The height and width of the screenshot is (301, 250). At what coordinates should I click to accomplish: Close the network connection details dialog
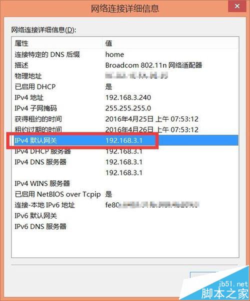point(237,6)
